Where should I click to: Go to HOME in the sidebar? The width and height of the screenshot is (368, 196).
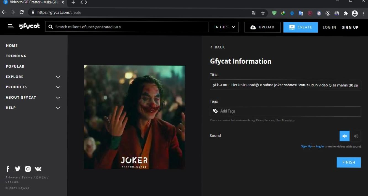(x=12, y=46)
